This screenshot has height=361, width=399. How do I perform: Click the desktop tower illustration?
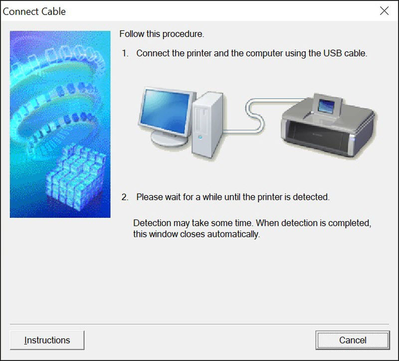point(207,124)
